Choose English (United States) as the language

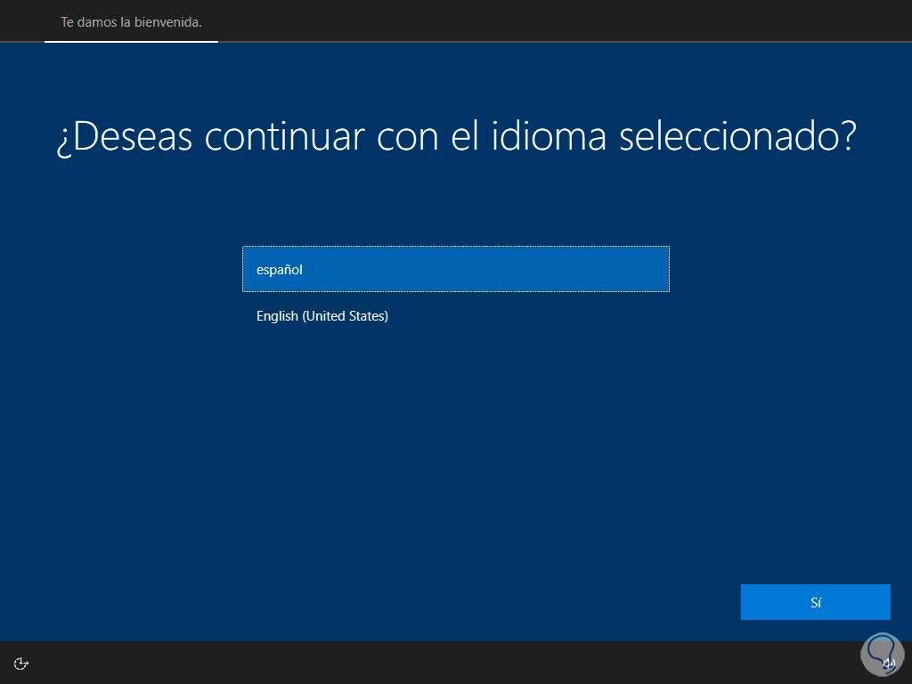pyautogui.click(x=322, y=316)
